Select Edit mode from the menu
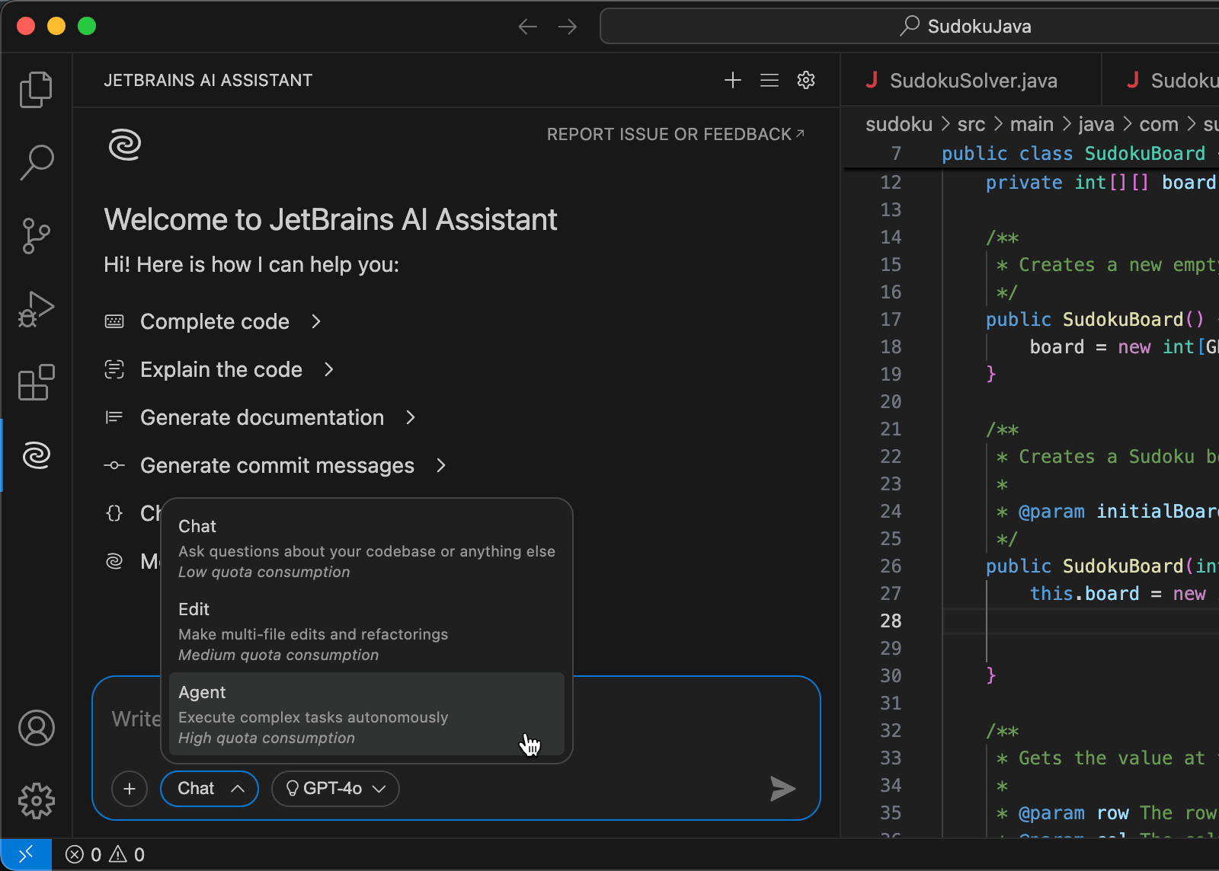The image size is (1219, 871). [x=366, y=631]
